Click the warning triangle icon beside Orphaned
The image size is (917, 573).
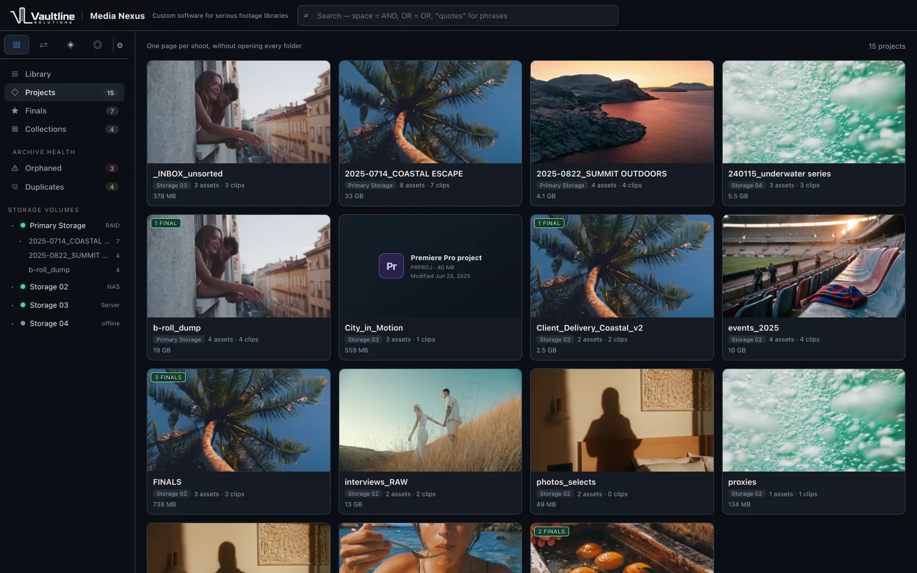(x=15, y=168)
